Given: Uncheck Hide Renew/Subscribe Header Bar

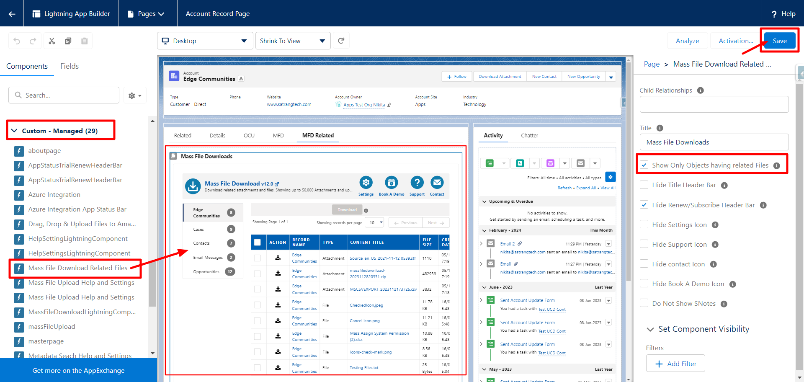Looking at the screenshot, I should pos(644,205).
